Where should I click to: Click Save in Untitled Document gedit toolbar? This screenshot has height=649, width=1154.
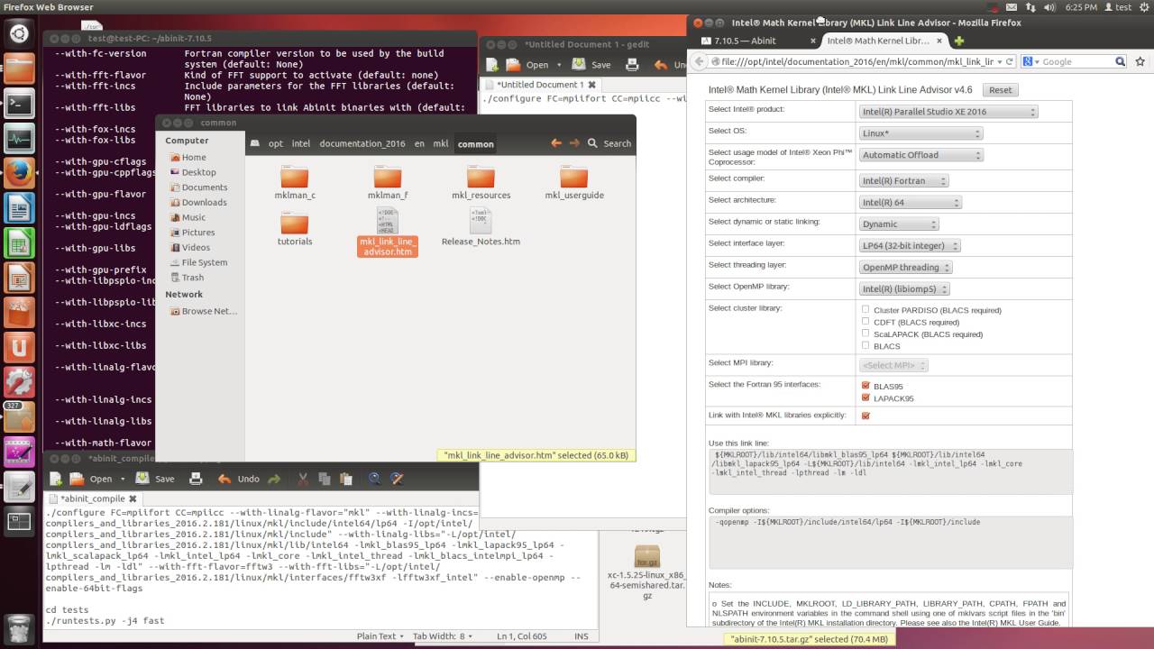(x=593, y=64)
